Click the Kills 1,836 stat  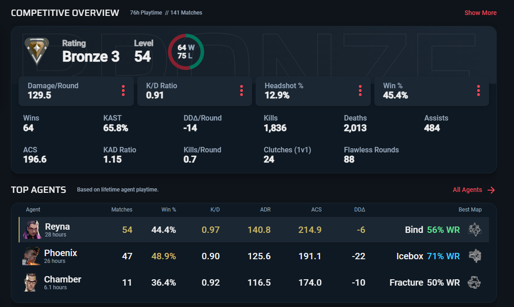click(x=275, y=123)
